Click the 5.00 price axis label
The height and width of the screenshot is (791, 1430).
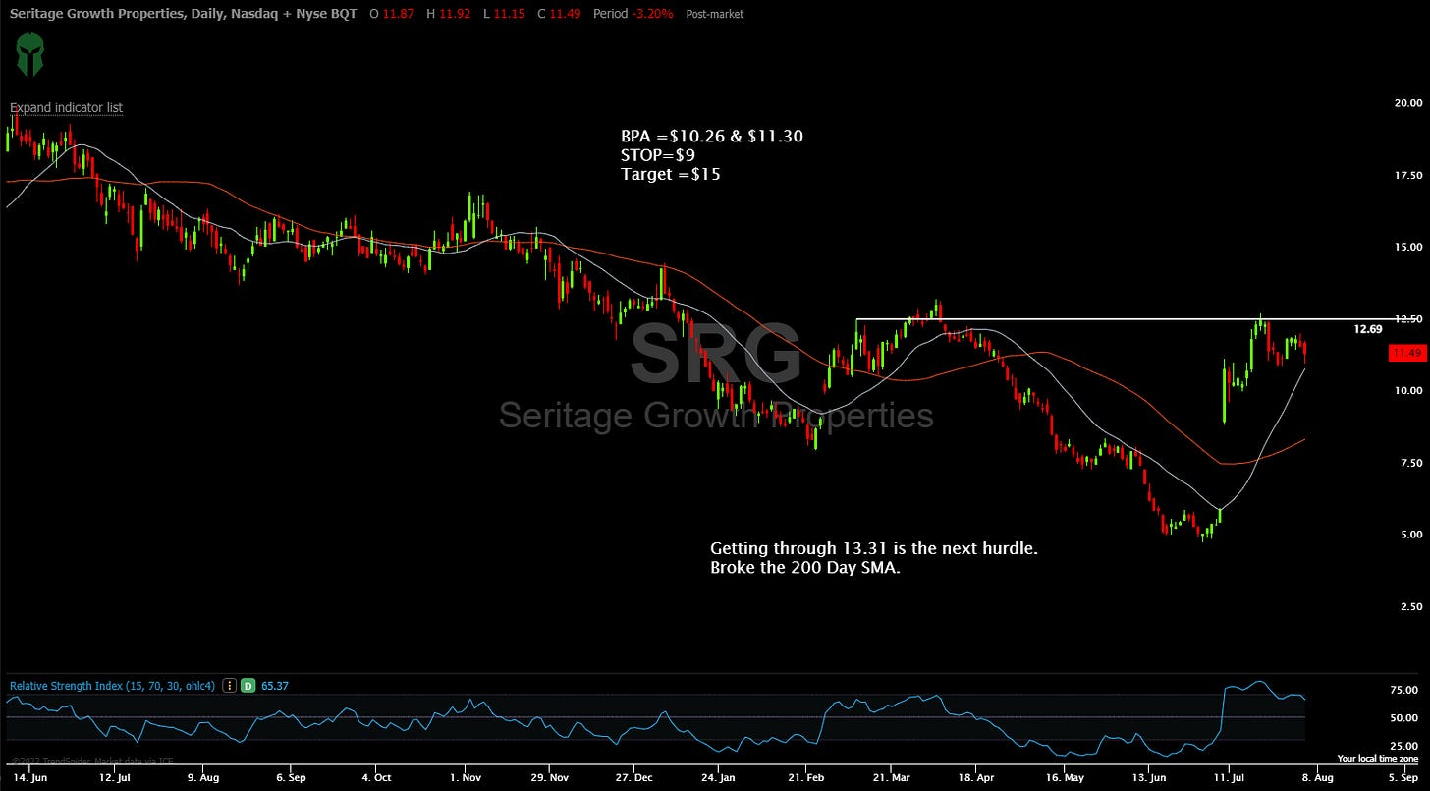(x=1409, y=535)
